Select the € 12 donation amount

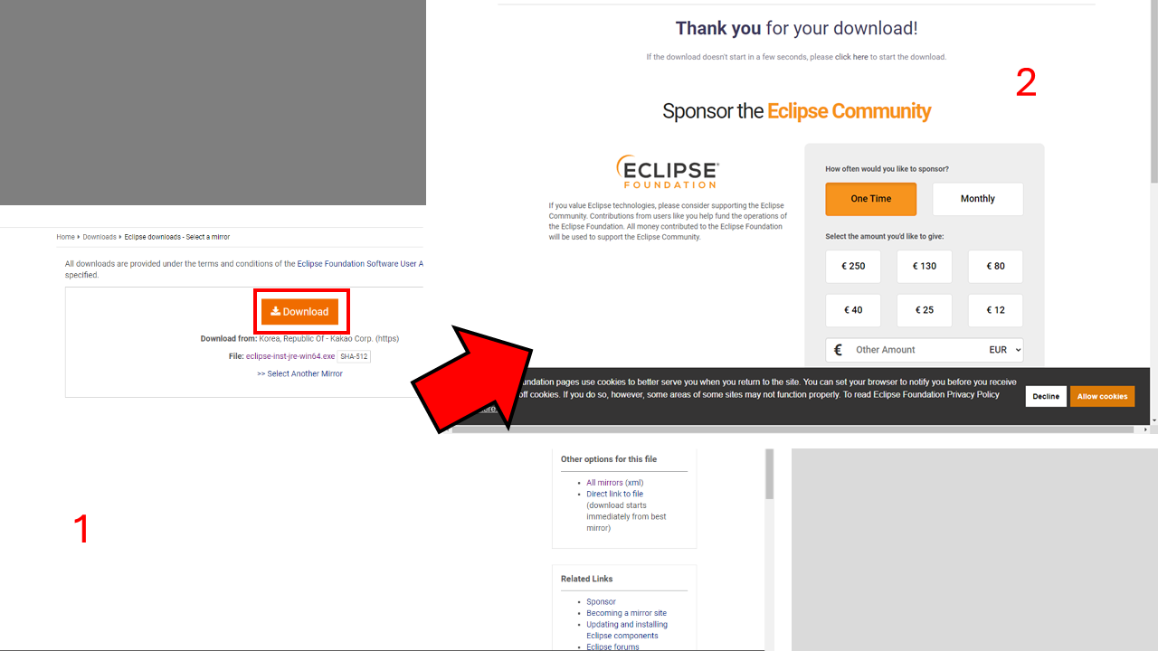(x=995, y=310)
